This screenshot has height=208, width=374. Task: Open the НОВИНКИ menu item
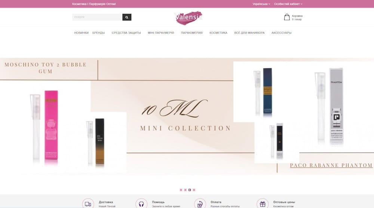tap(81, 33)
